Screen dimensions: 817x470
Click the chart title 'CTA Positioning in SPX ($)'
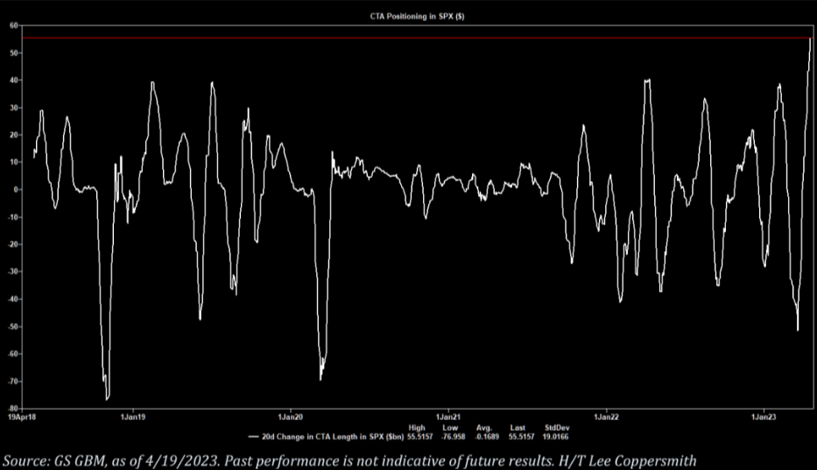(x=417, y=16)
